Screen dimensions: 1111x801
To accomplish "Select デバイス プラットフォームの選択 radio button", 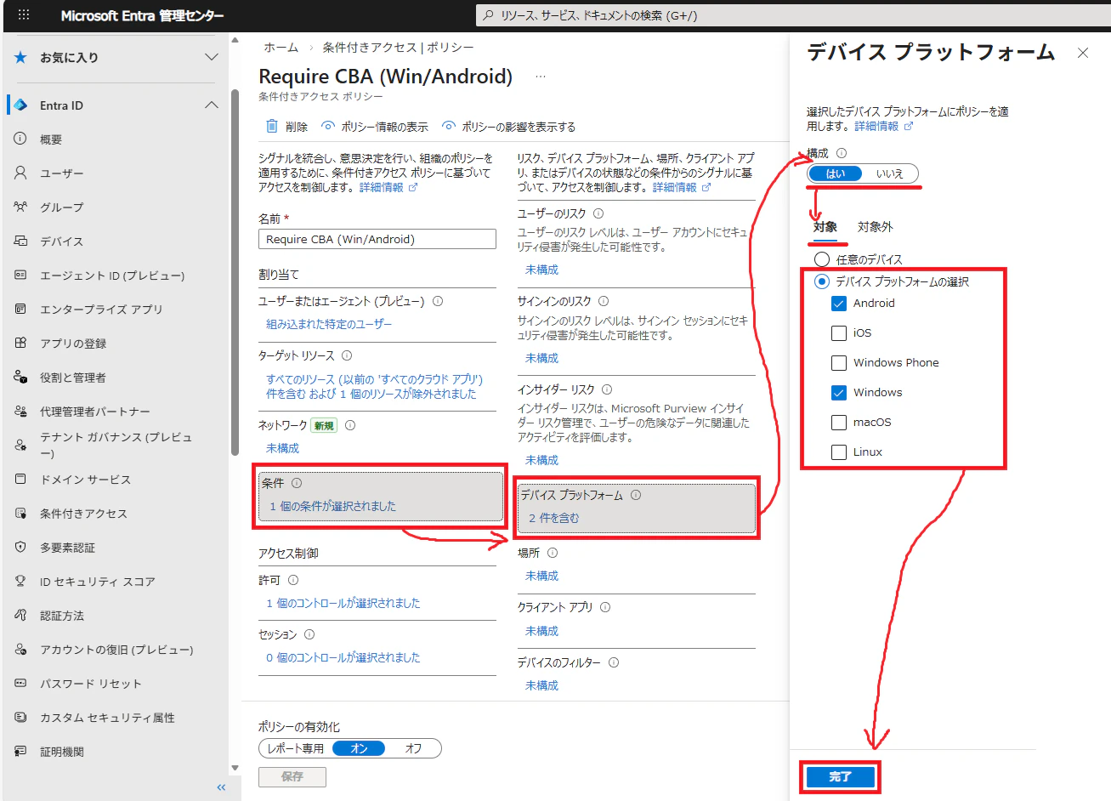I will 822,281.
